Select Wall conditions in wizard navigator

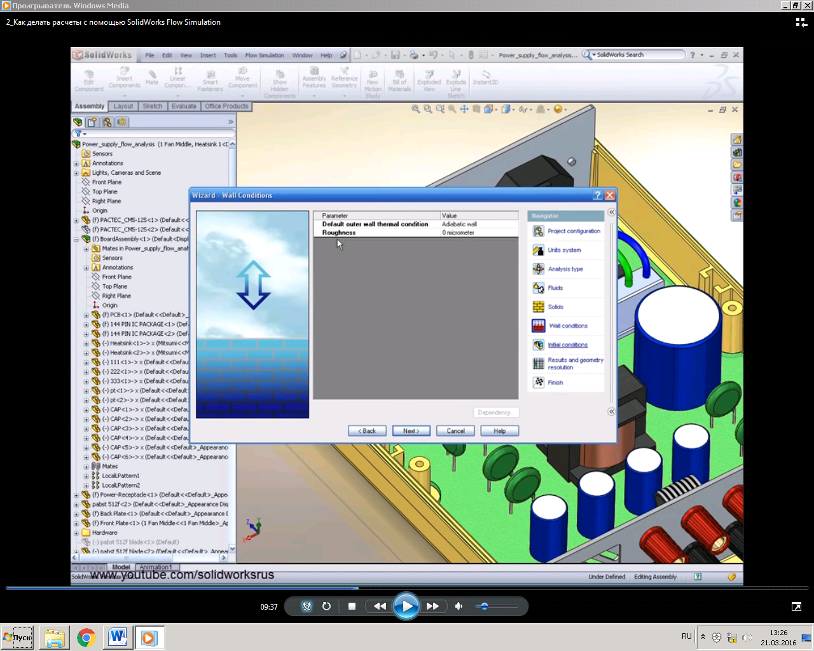560,326
